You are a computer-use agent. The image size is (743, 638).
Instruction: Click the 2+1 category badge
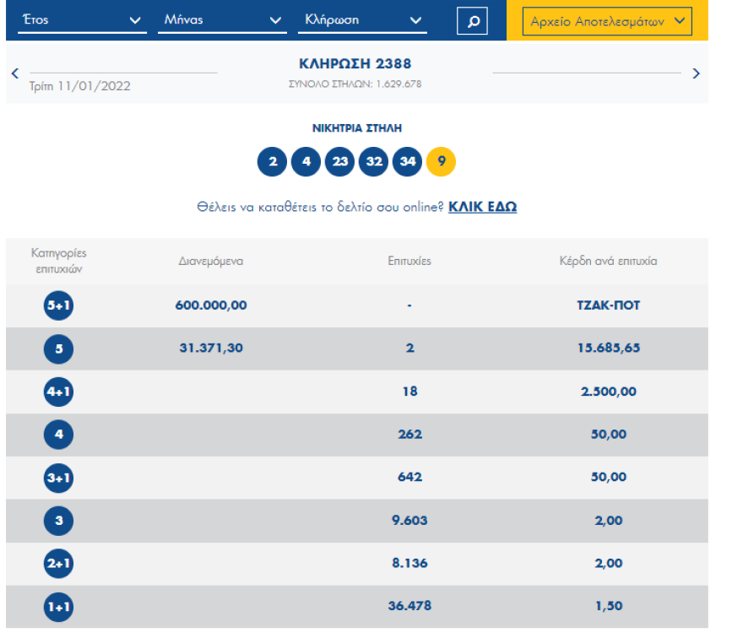58,564
